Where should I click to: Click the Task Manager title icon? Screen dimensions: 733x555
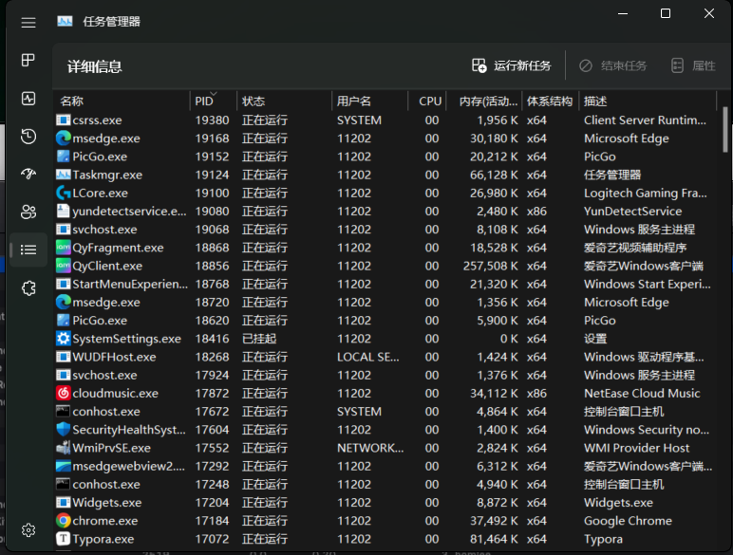click(x=65, y=22)
